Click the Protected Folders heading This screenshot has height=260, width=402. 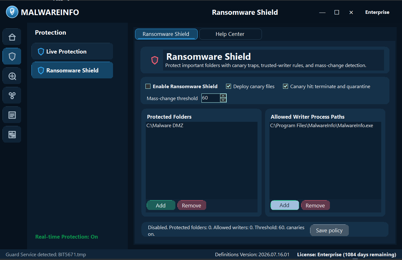(169, 117)
